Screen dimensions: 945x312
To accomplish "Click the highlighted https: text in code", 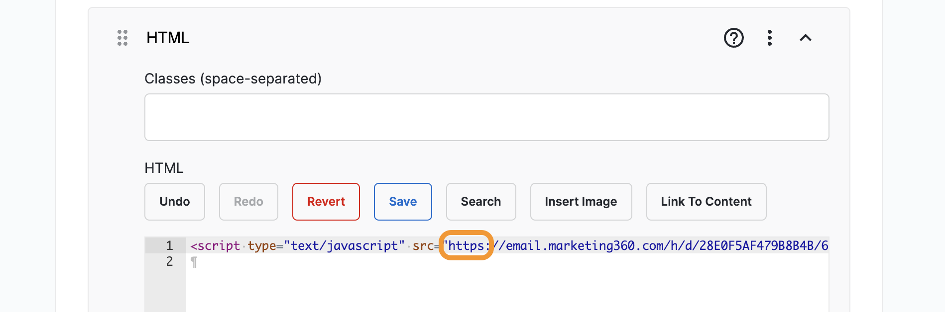I will point(466,245).
